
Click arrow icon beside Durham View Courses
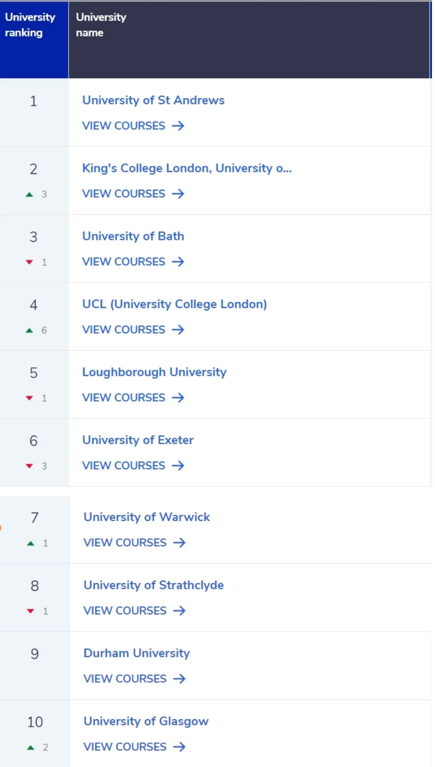[x=179, y=679]
